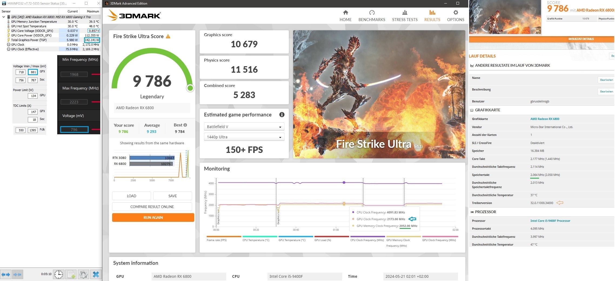Click the result thumbnail on the web page

[x=505, y=17]
